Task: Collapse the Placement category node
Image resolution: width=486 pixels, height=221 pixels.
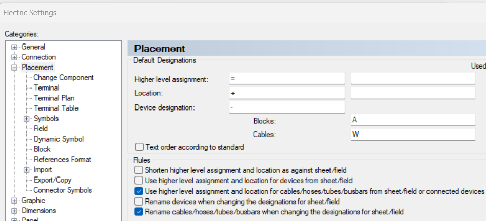Action: [14, 68]
